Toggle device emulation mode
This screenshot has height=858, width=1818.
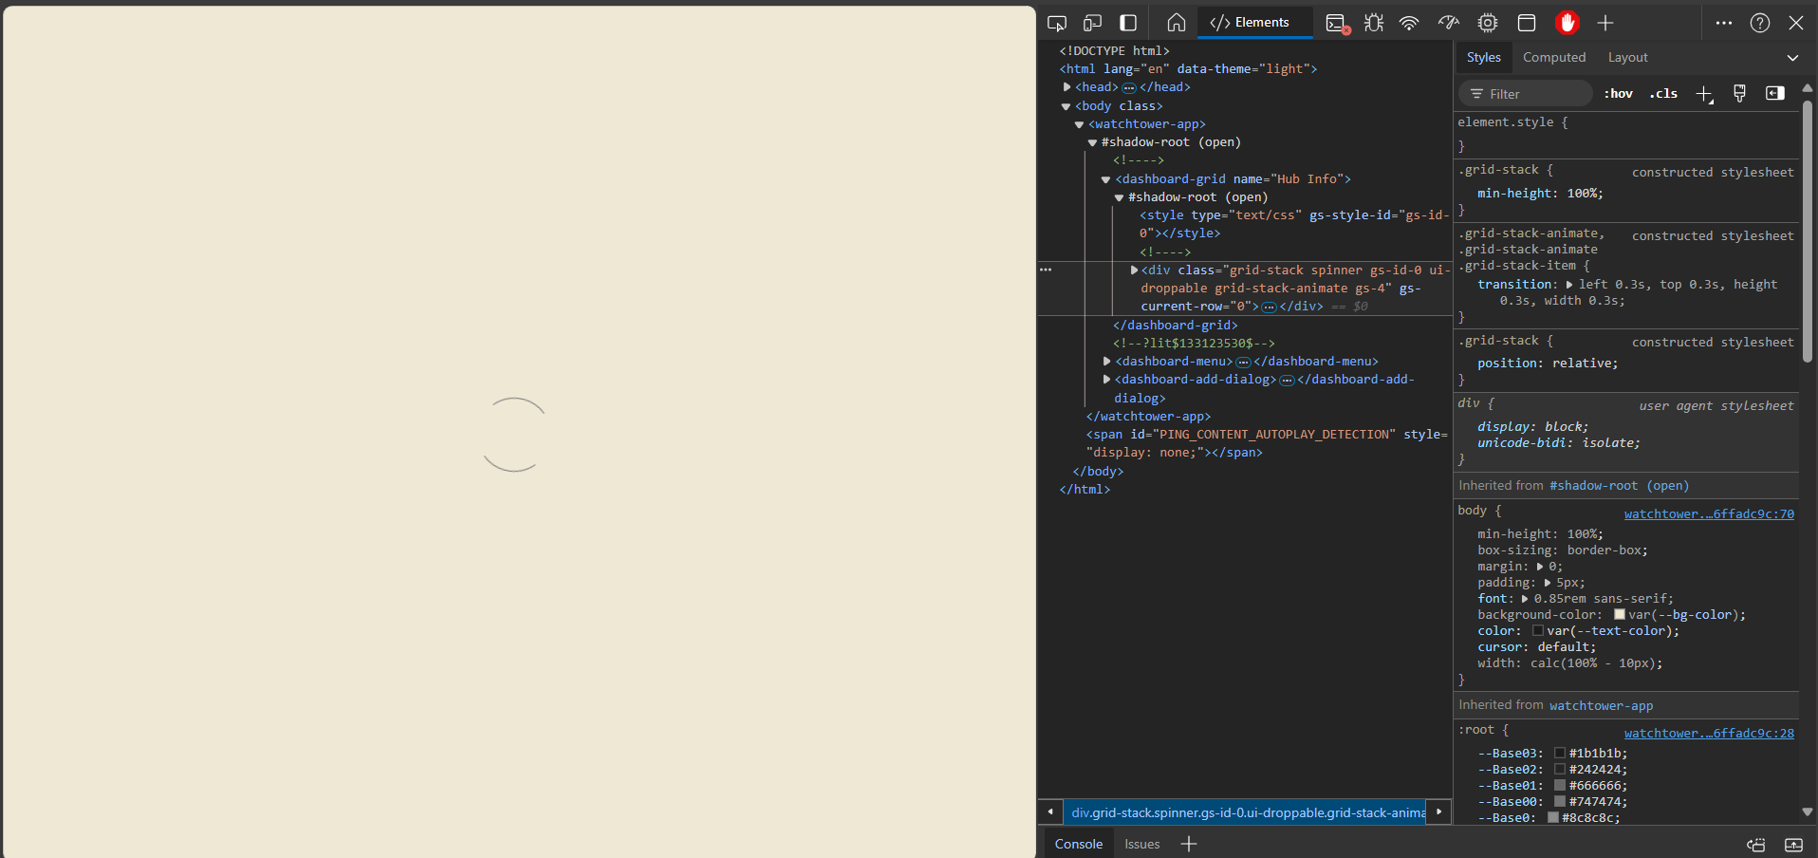pyautogui.click(x=1092, y=23)
